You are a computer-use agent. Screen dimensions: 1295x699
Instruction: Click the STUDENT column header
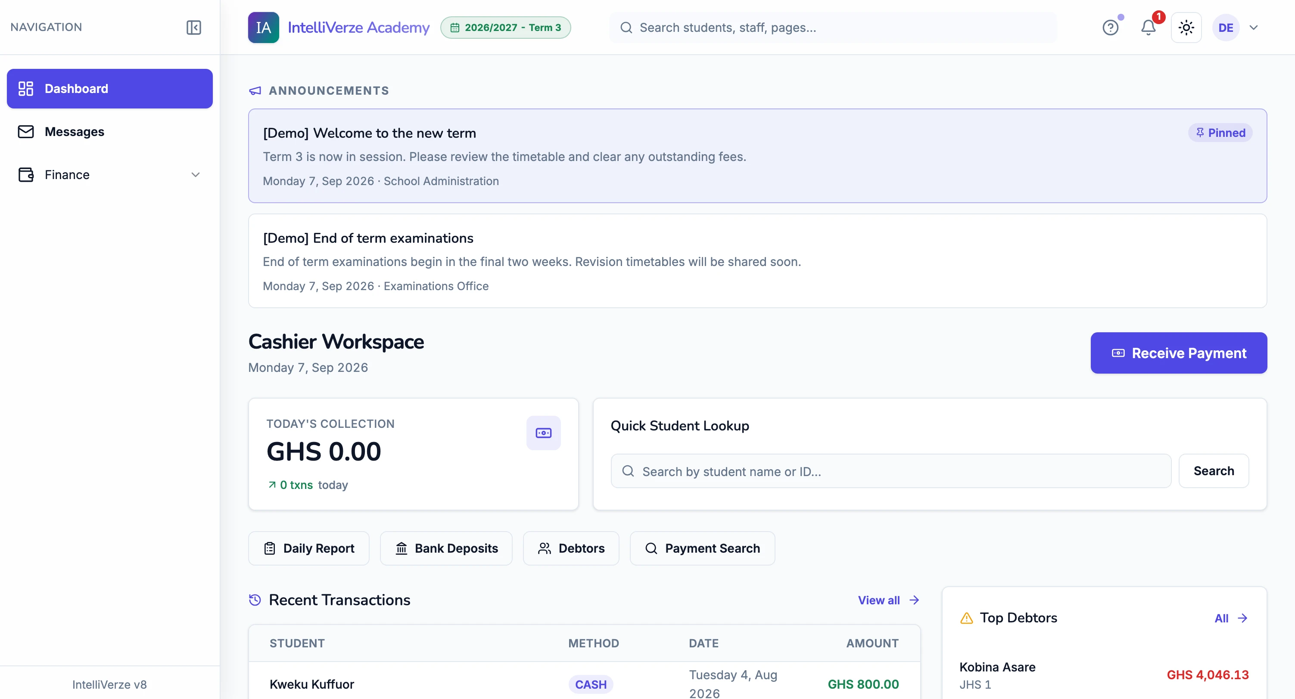pyautogui.click(x=297, y=643)
